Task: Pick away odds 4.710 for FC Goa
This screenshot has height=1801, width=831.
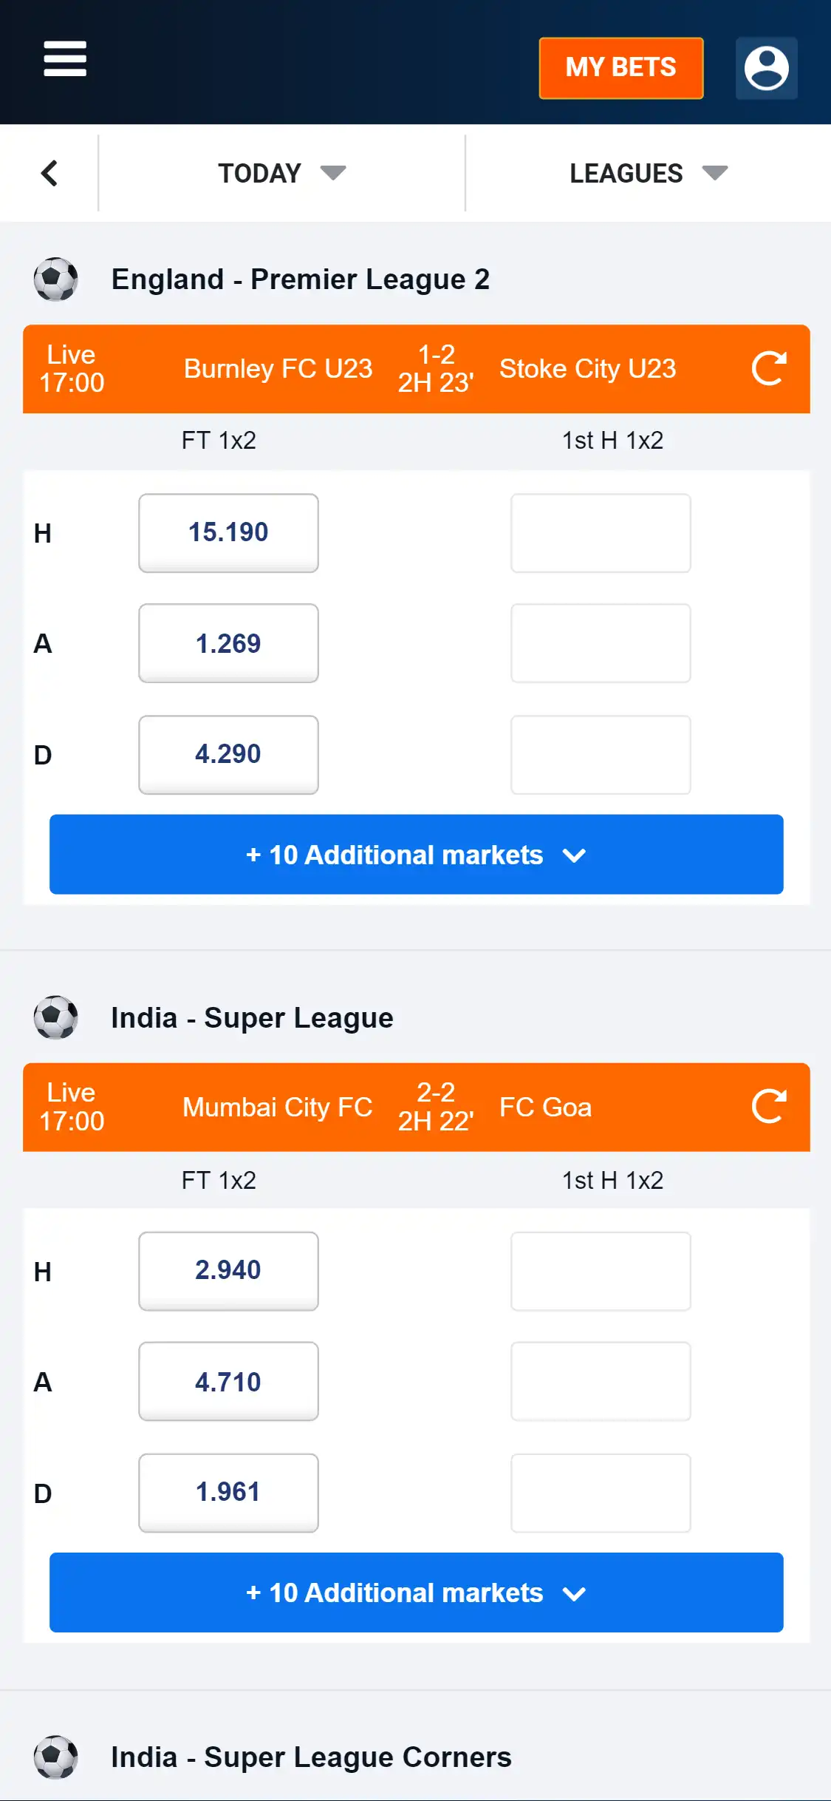Action: pos(228,1381)
